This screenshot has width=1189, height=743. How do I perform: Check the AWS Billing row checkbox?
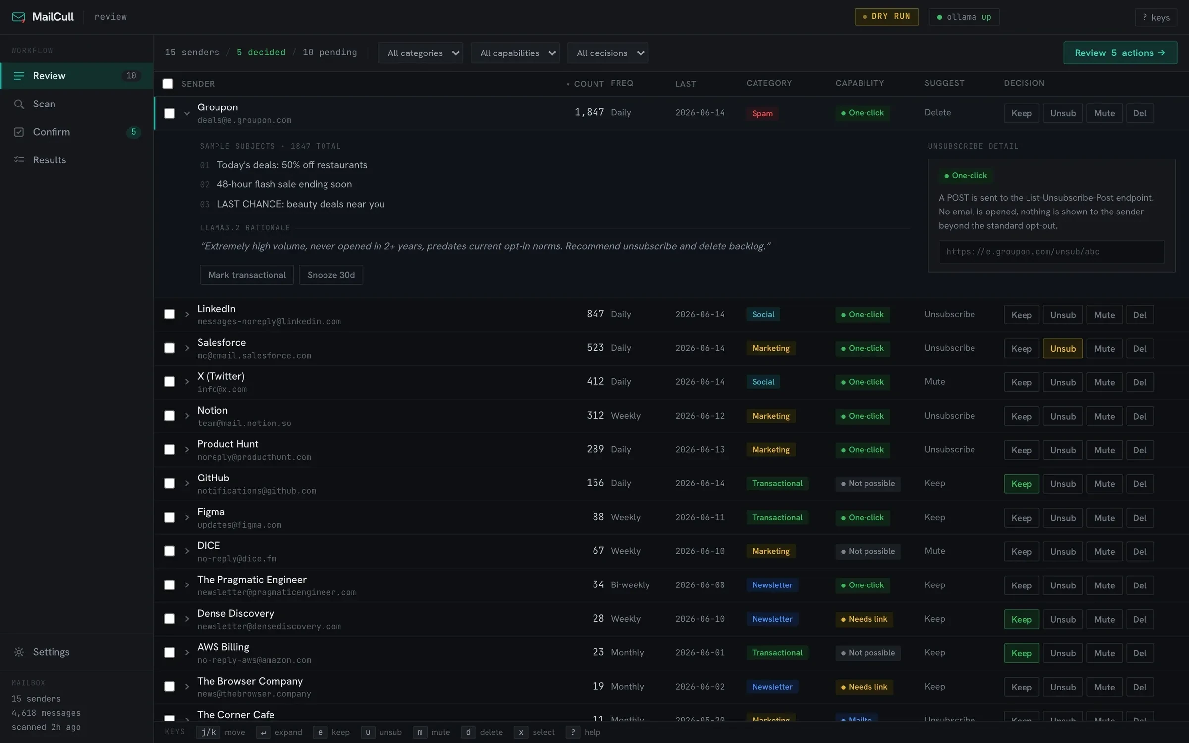tap(169, 653)
